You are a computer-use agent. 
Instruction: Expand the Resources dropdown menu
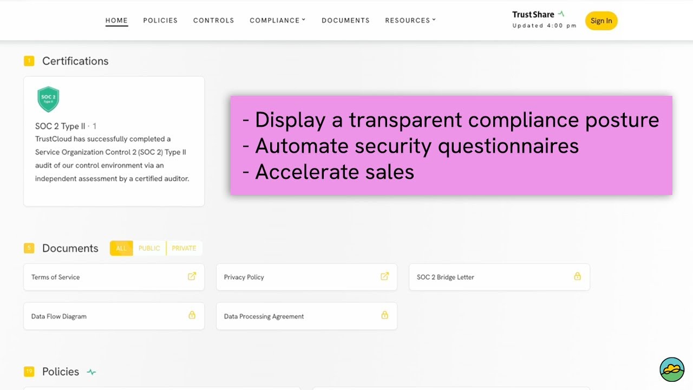coord(410,21)
